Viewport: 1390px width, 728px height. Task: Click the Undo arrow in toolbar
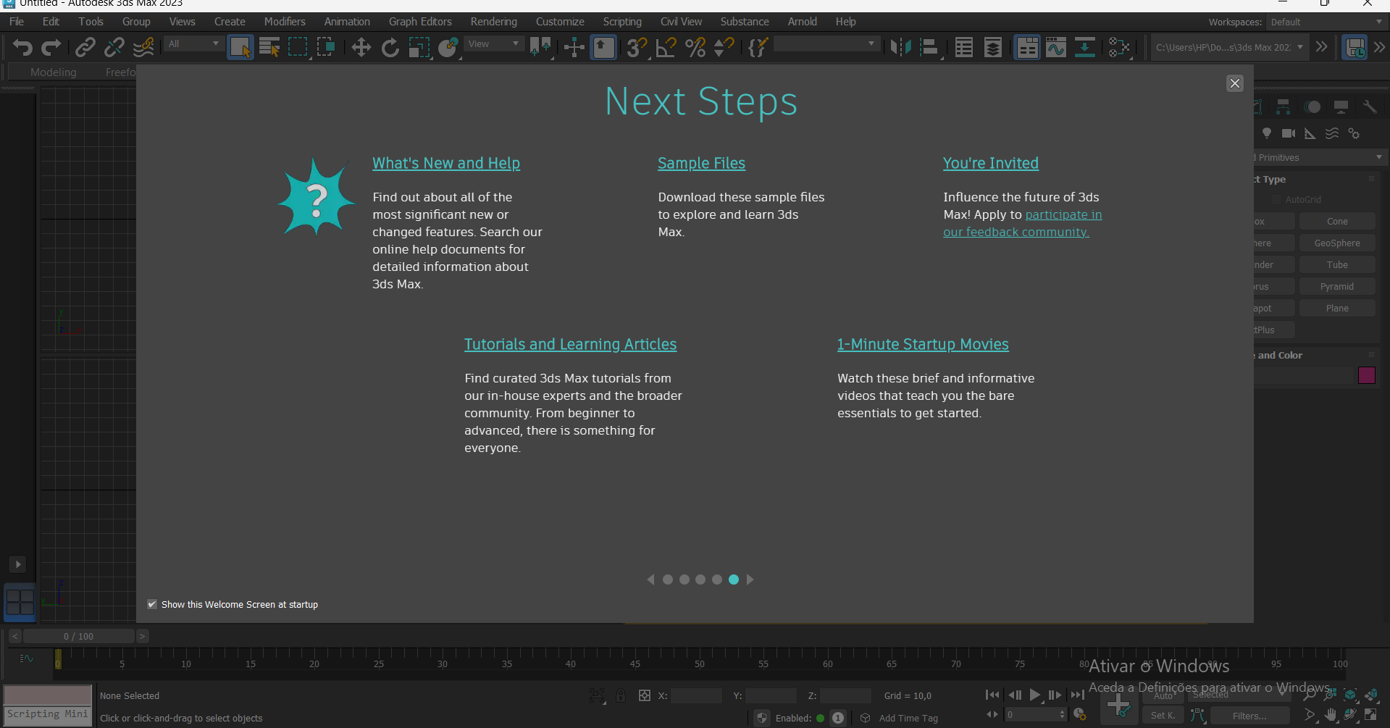click(22, 48)
